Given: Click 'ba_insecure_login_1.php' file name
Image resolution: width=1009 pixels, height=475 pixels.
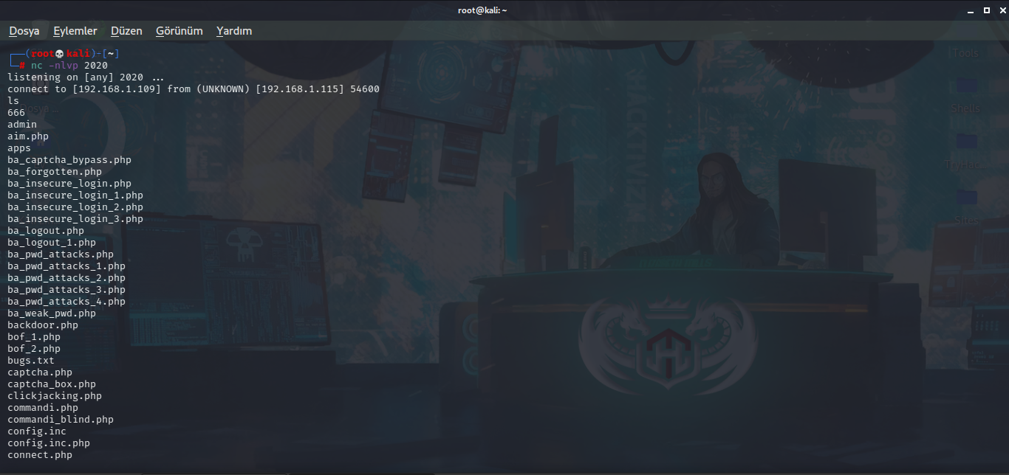Looking at the screenshot, I should 75,195.
